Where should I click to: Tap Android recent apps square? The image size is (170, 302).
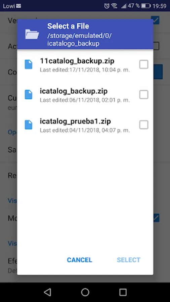[x=123, y=292]
